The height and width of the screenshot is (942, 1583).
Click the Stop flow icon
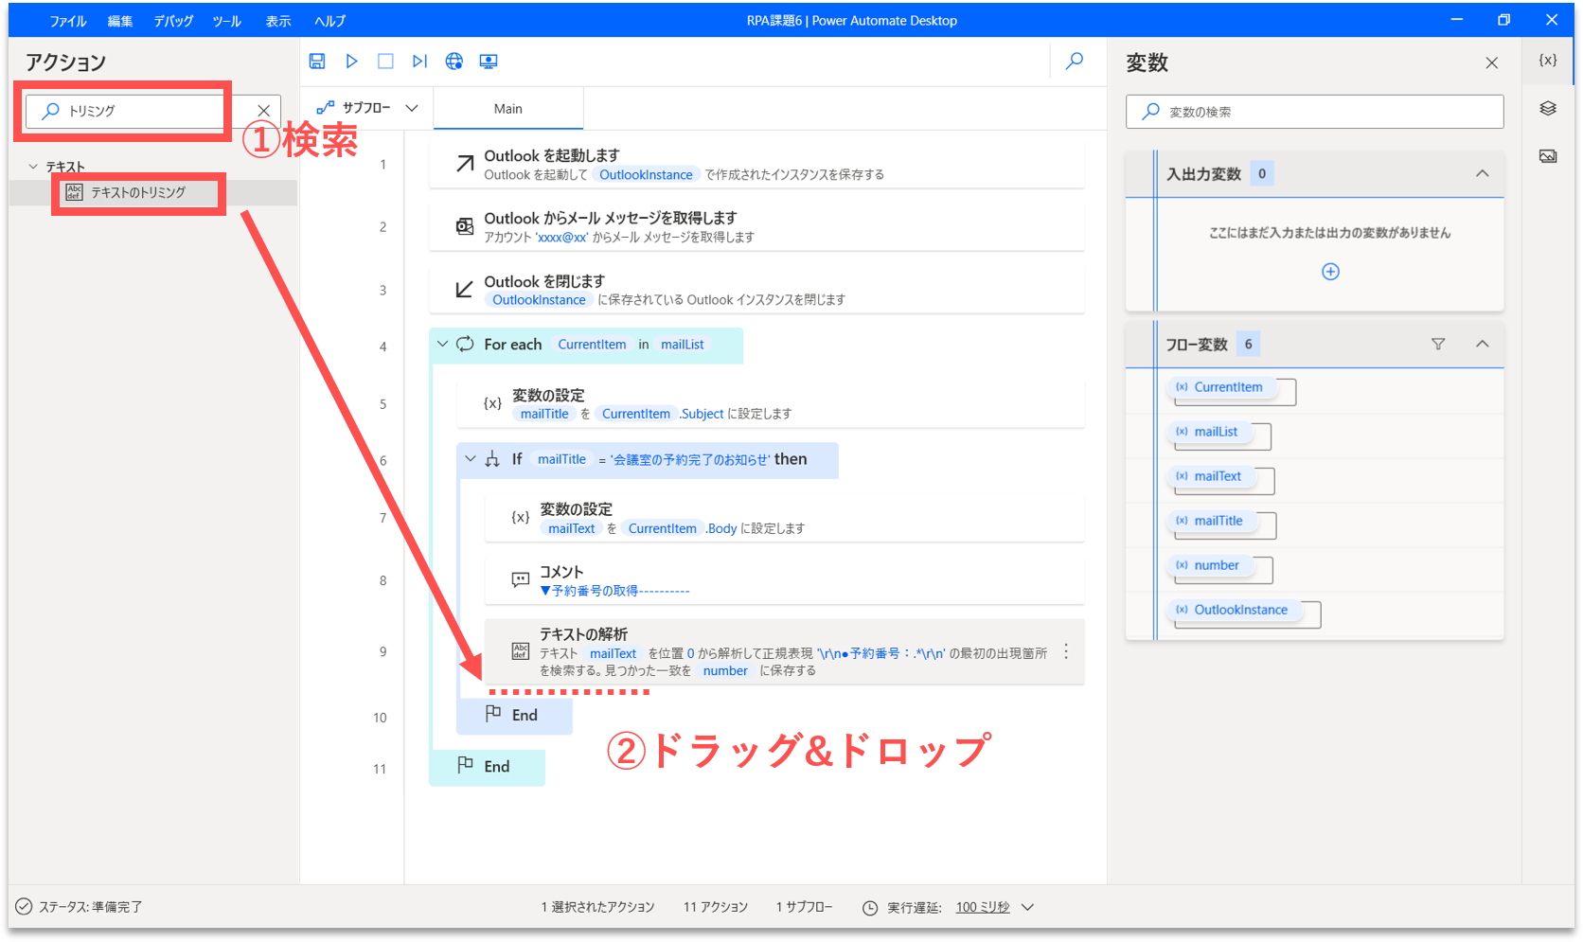385,62
